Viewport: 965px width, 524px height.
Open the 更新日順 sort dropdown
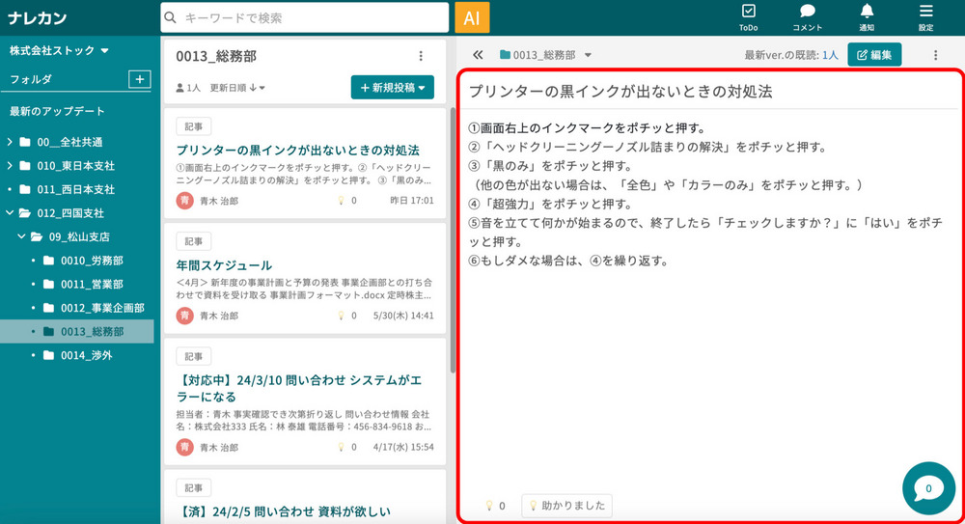237,88
